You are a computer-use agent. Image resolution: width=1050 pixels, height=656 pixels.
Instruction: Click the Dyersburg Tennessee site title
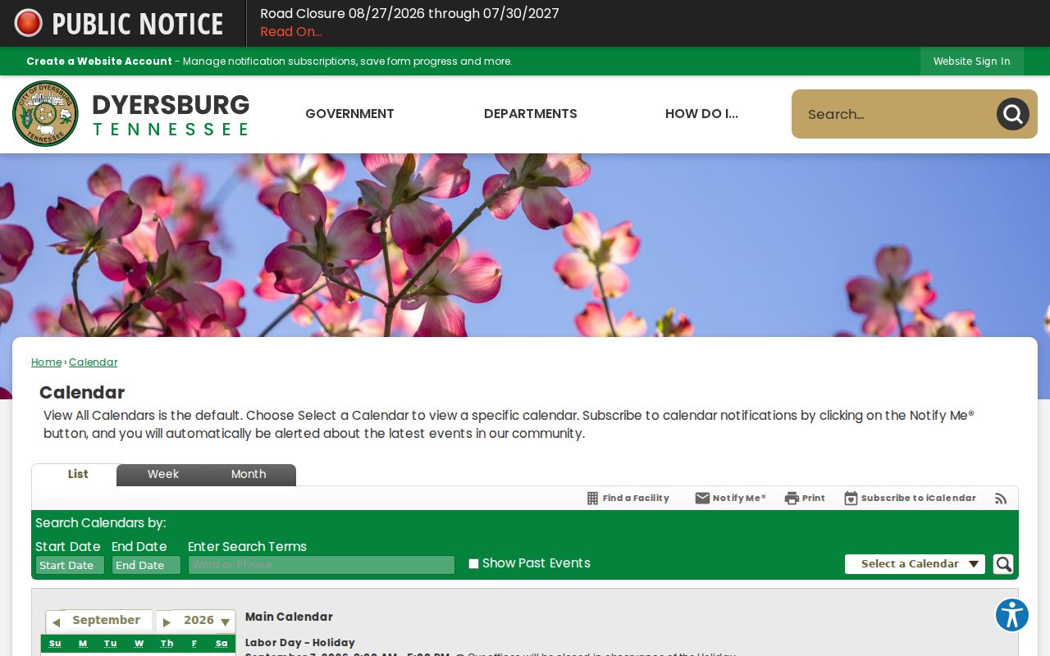tap(171, 114)
